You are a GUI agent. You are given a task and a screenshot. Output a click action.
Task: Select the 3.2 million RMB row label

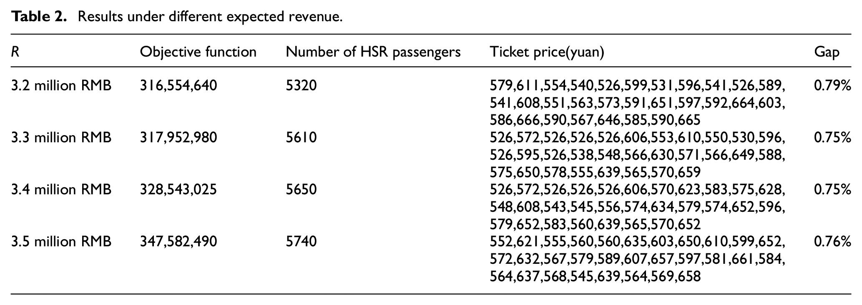pyautogui.click(x=61, y=86)
